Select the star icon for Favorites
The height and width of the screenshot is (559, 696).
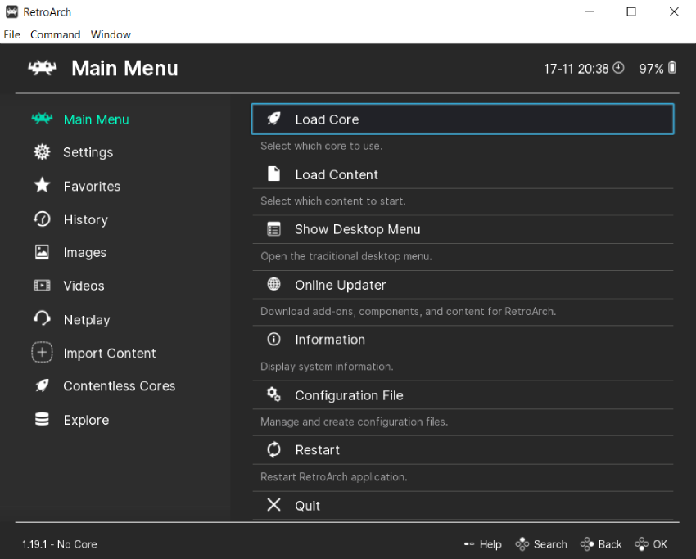pyautogui.click(x=42, y=186)
